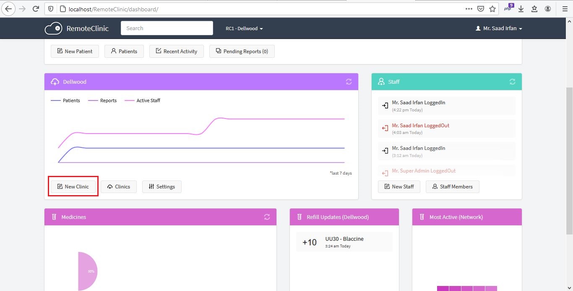Click the Most Active (Network) title
The width and height of the screenshot is (573, 291).
coord(456,217)
